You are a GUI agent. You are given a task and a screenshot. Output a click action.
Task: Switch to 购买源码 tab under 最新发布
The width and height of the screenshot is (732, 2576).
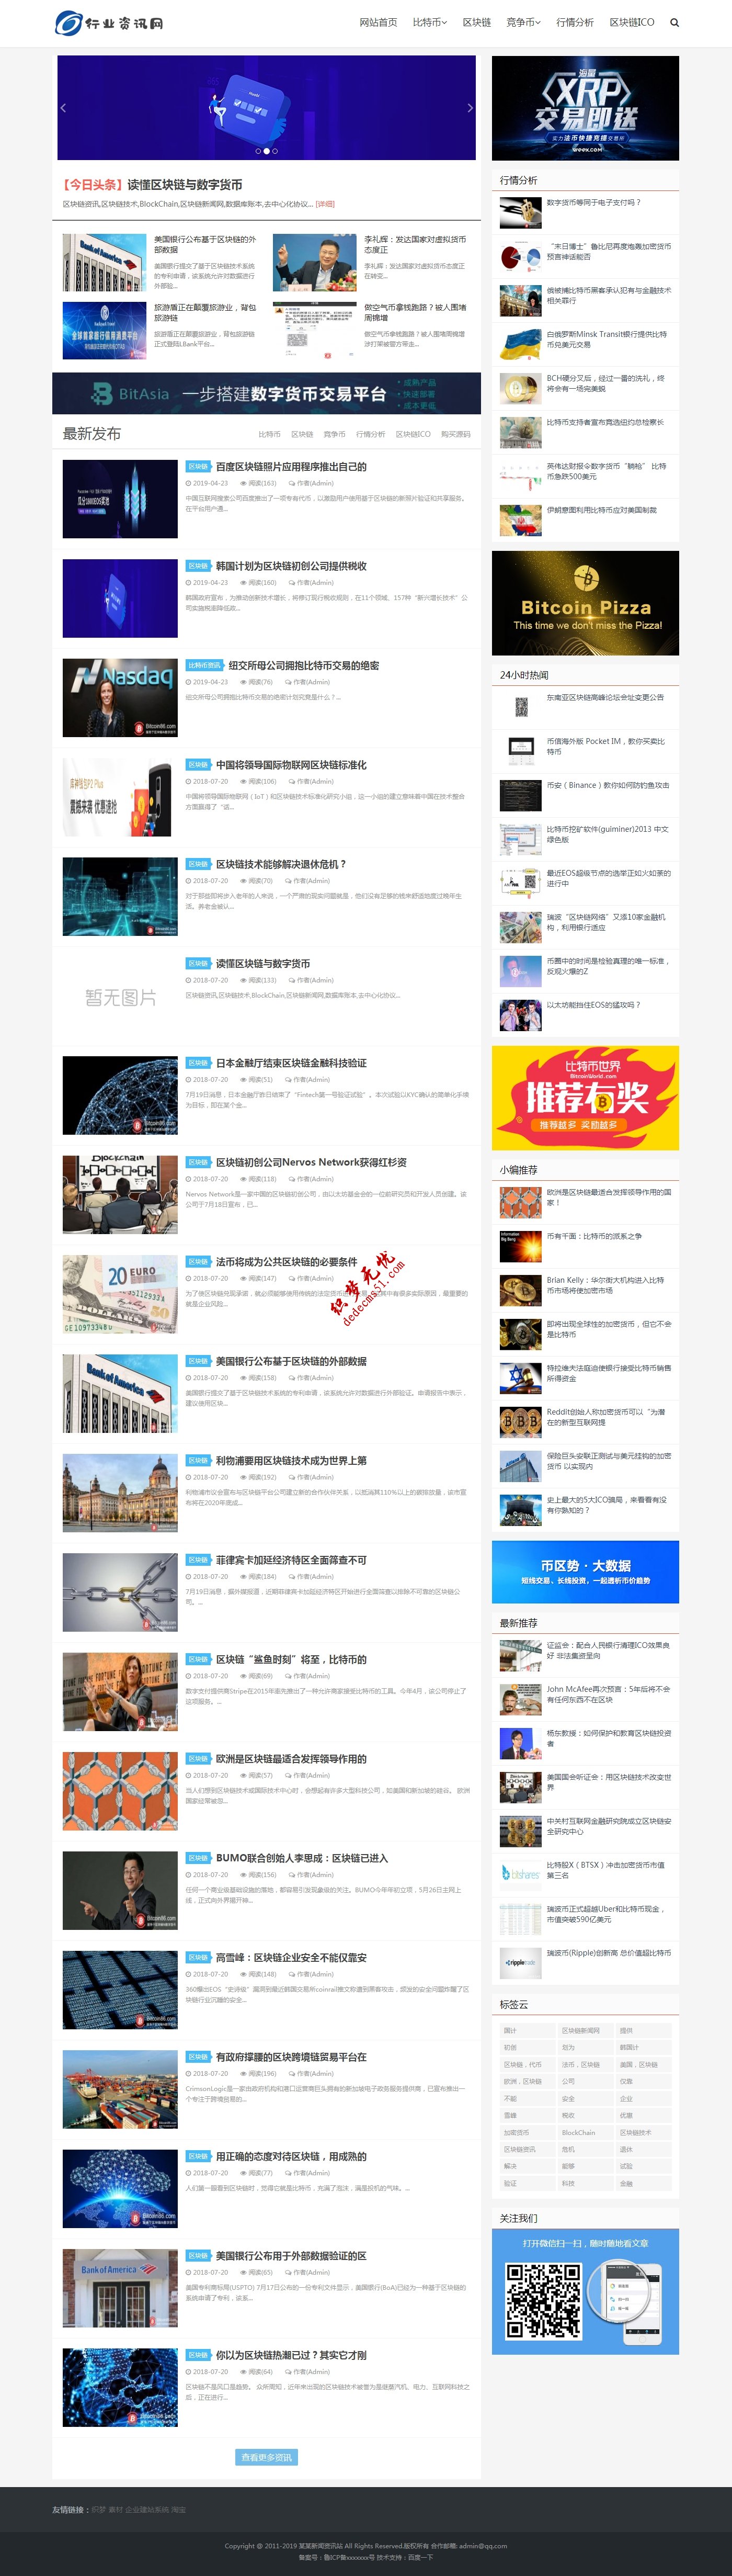456,434
